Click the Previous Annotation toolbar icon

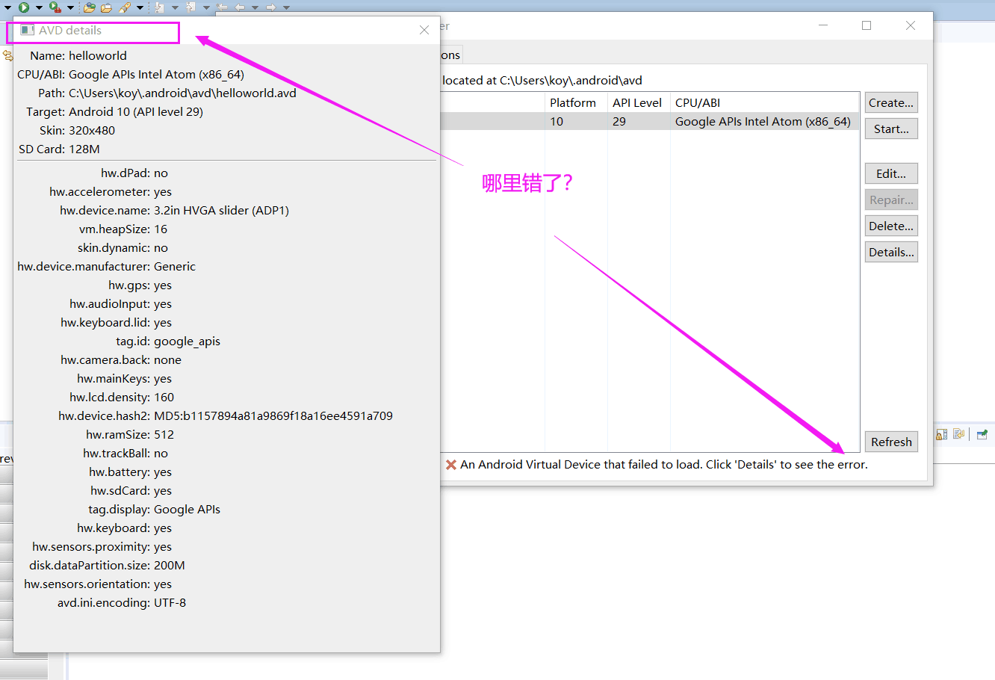[x=190, y=7]
